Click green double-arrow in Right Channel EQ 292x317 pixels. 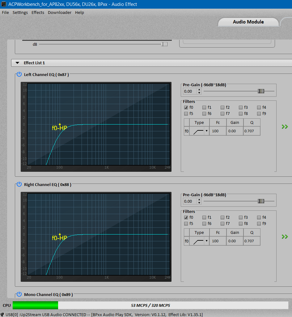coord(285,237)
